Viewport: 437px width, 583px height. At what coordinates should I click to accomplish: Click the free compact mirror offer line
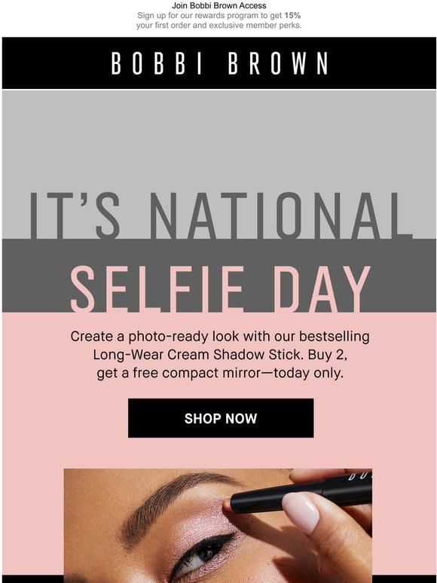pos(220,373)
